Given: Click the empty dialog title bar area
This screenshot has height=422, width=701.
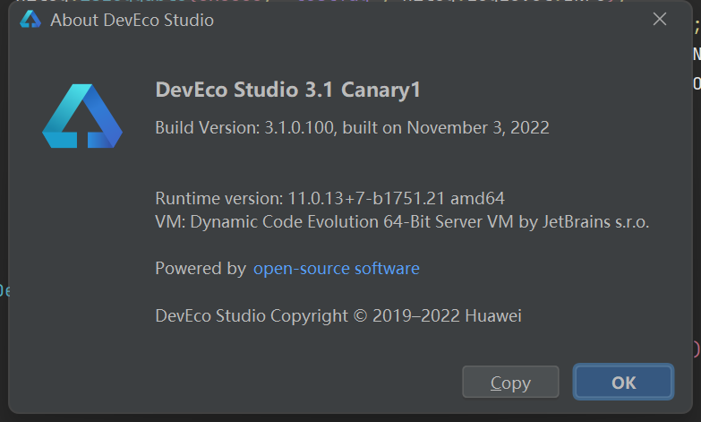Looking at the screenshot, I should (429, 20).
